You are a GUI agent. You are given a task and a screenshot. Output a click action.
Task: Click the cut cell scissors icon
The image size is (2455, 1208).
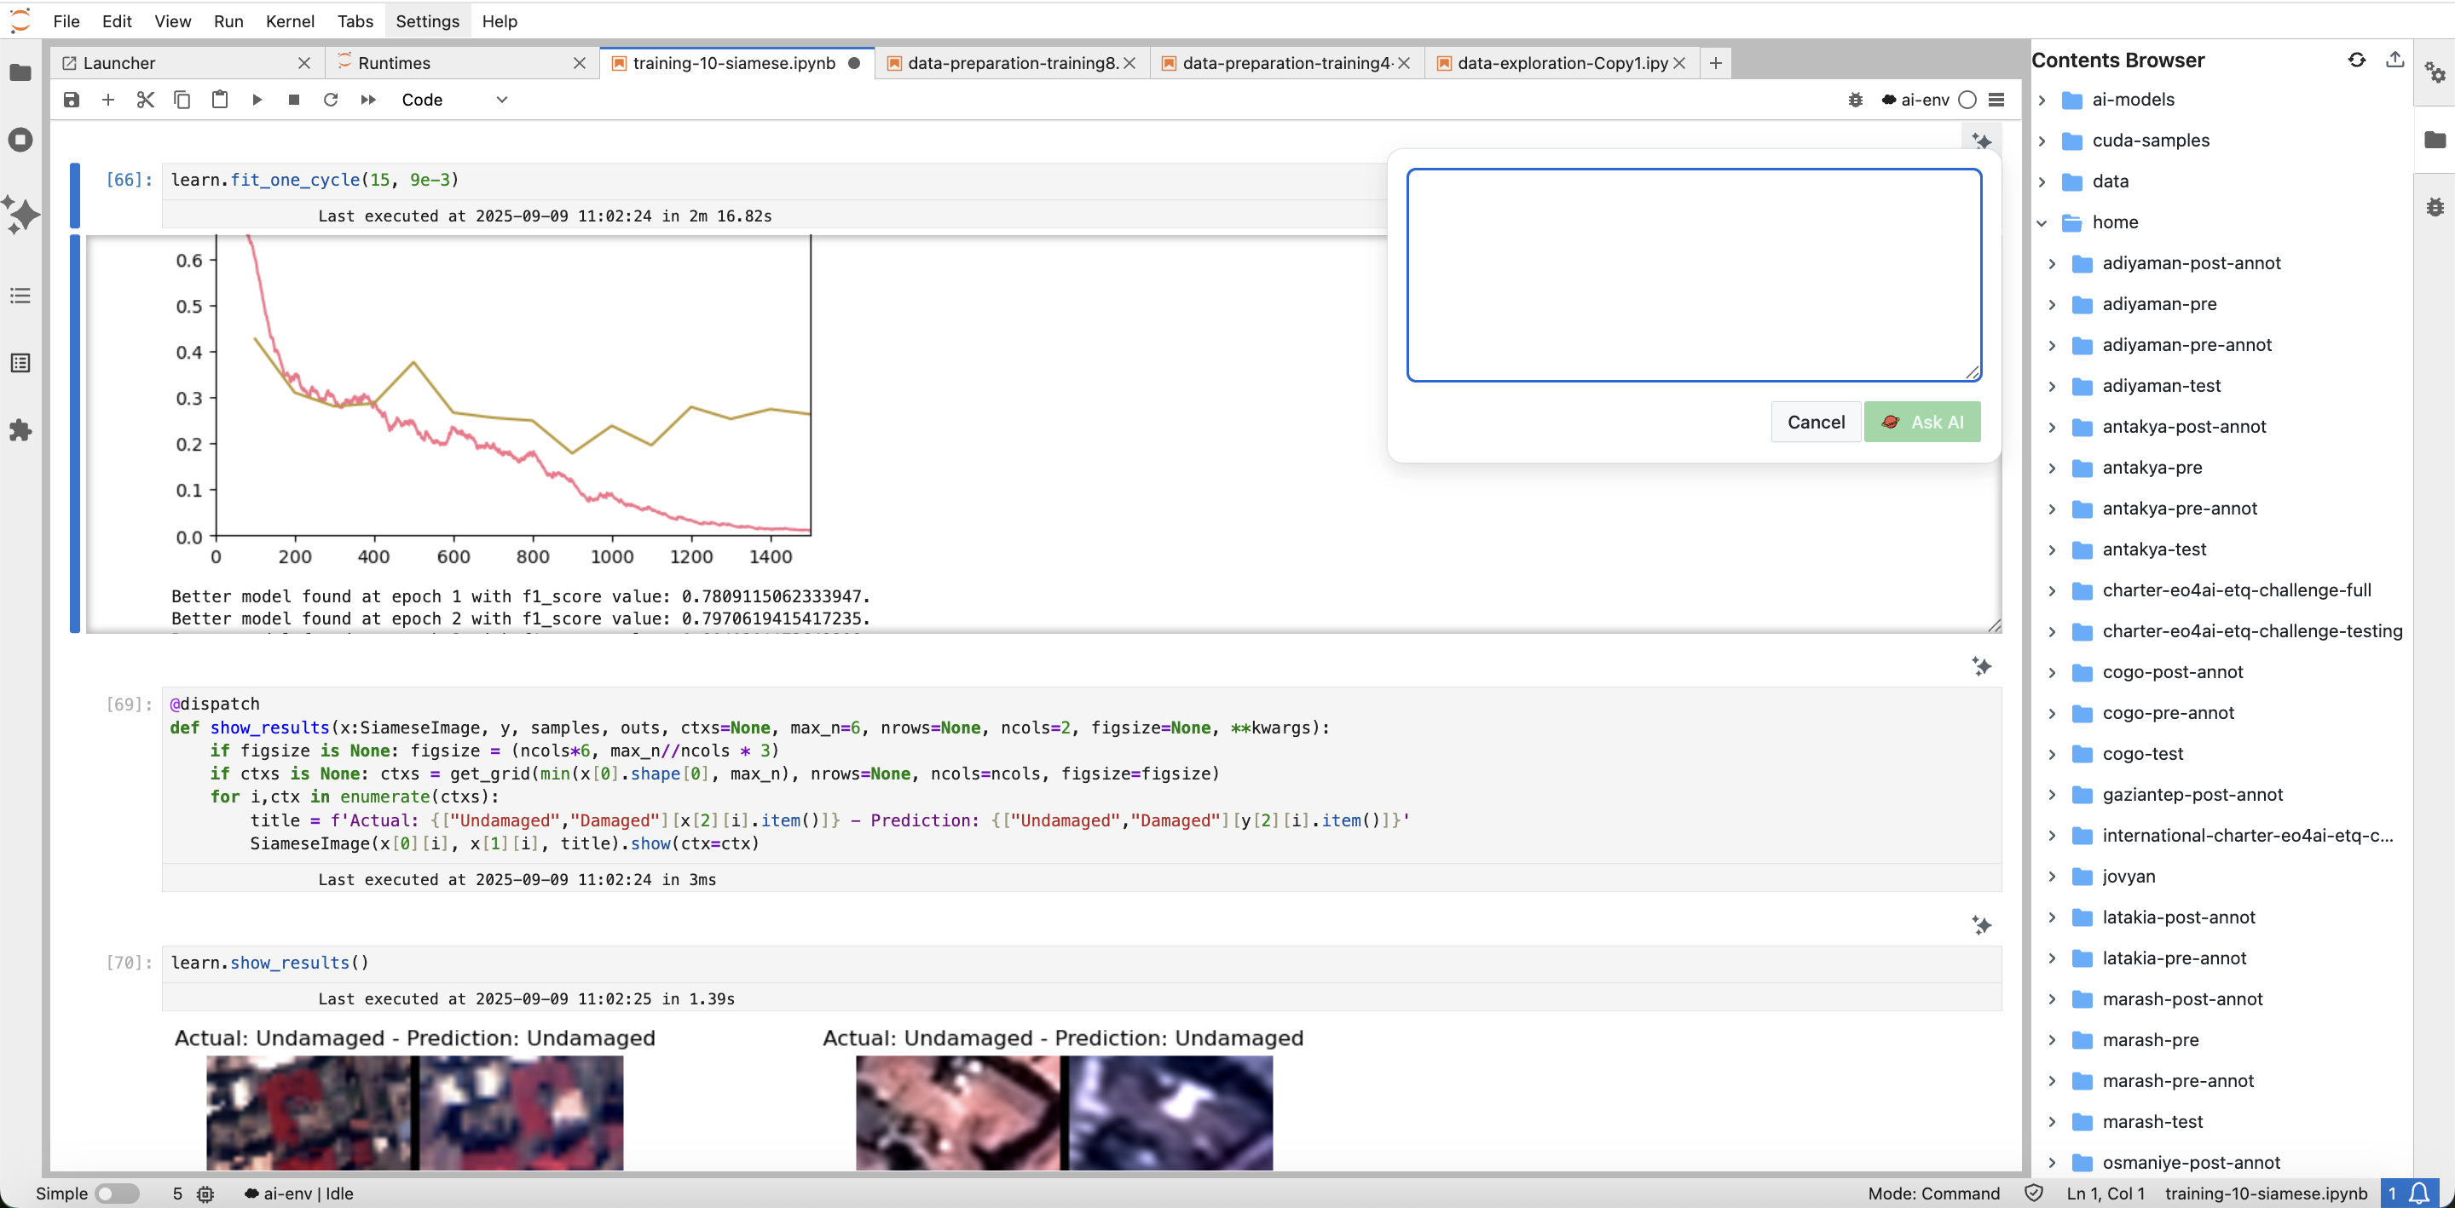click(x=145, y=100)
